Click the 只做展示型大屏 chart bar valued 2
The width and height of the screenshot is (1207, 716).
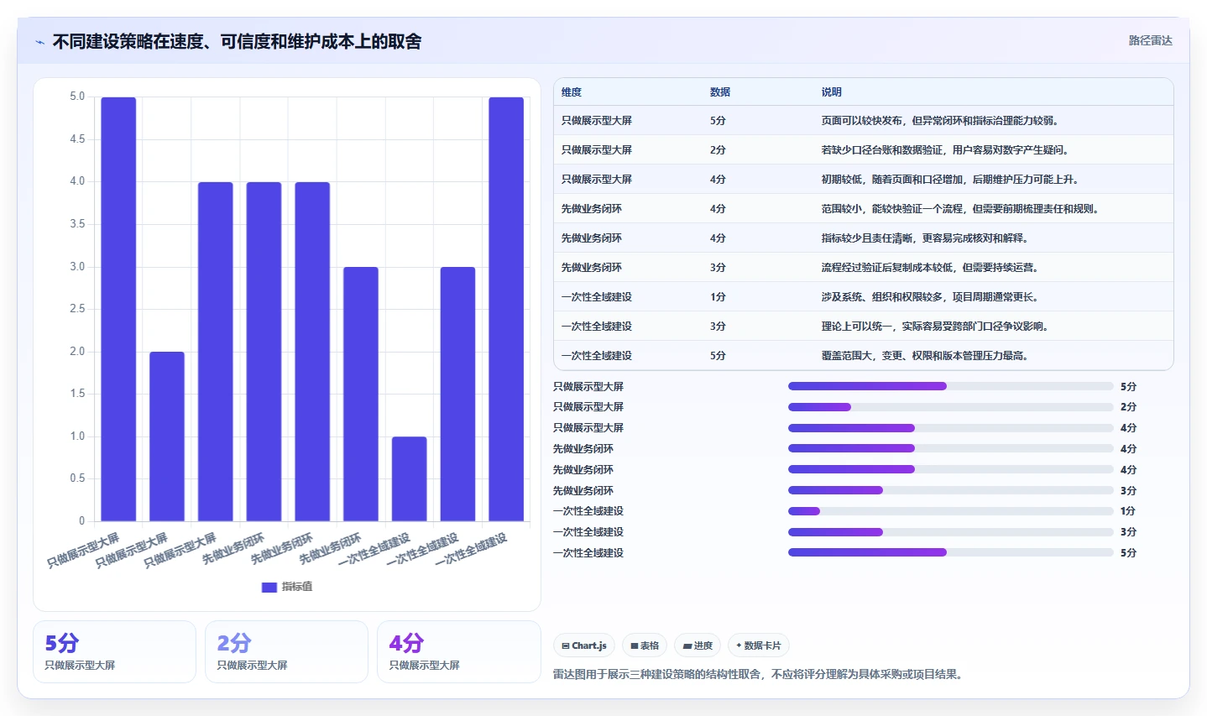[167, 436]
